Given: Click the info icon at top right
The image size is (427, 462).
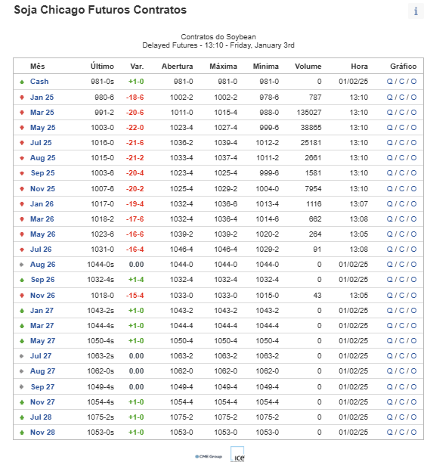Looking at the screenshot, I should (416, 11).
